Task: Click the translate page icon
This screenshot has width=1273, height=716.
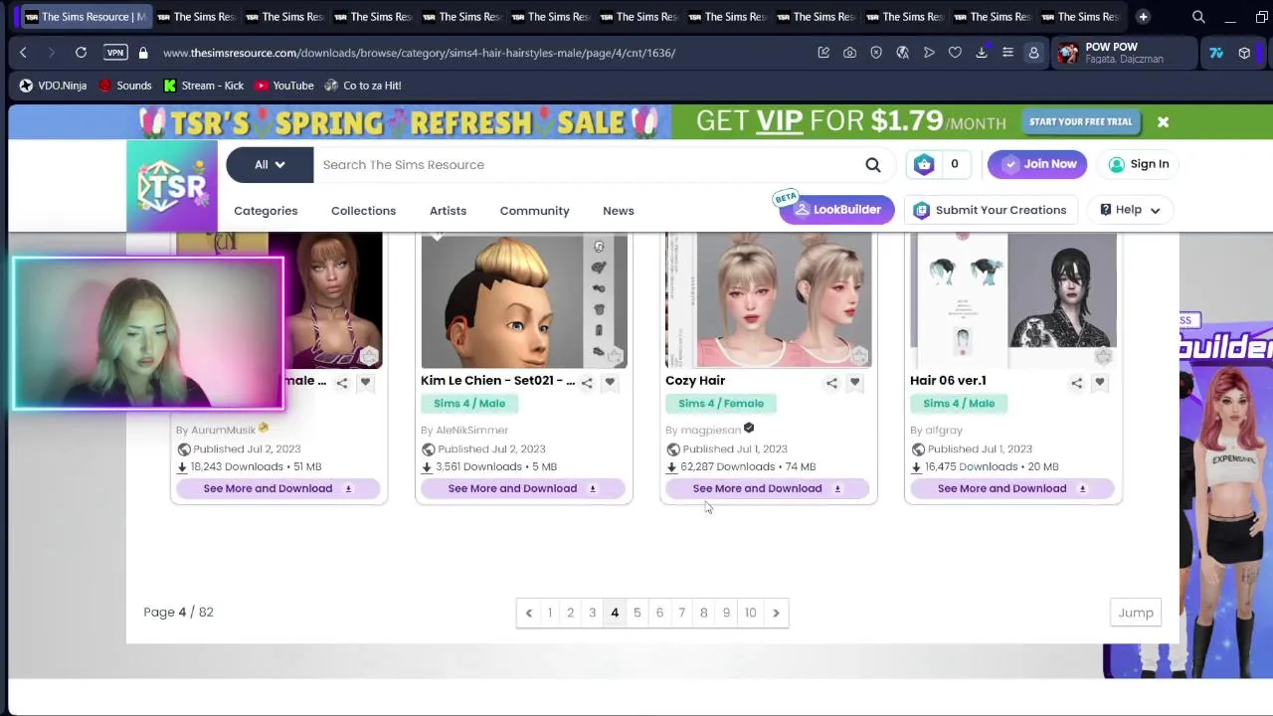Action: [902, 53]
